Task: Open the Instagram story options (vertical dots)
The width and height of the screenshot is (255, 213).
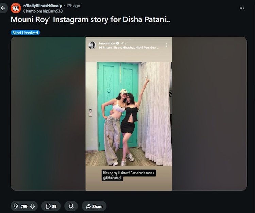Action: click(x=166, y=45)
